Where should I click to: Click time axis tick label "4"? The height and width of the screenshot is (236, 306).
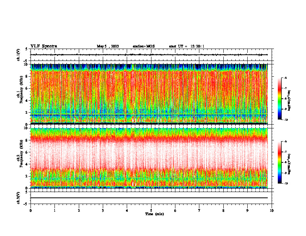pos(127,211)
